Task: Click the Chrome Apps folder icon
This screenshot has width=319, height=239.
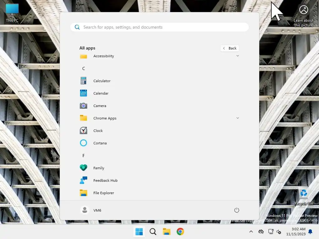Action: click(x=83, y=118)
